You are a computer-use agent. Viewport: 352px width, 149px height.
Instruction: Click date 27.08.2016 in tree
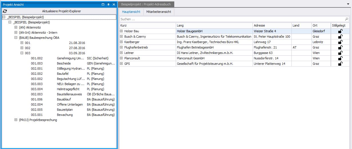click(x=77, y=48)
